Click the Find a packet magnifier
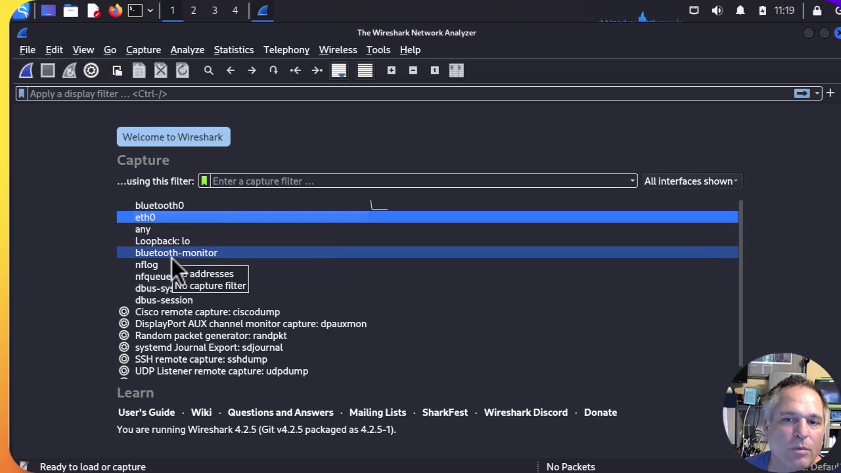This screenshot has width=841, height=473. tap(208, 70)
